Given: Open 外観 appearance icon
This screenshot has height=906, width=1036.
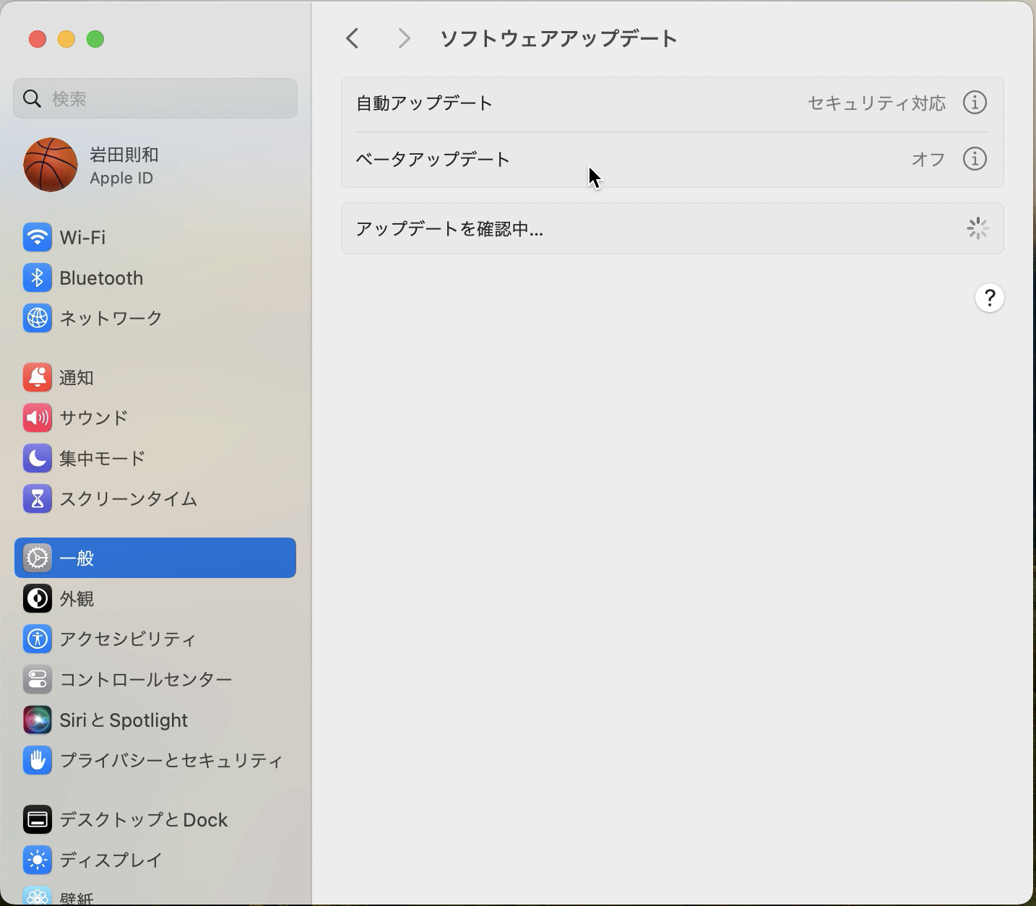Looking at the screenshot, I should [x=37, y=598].
